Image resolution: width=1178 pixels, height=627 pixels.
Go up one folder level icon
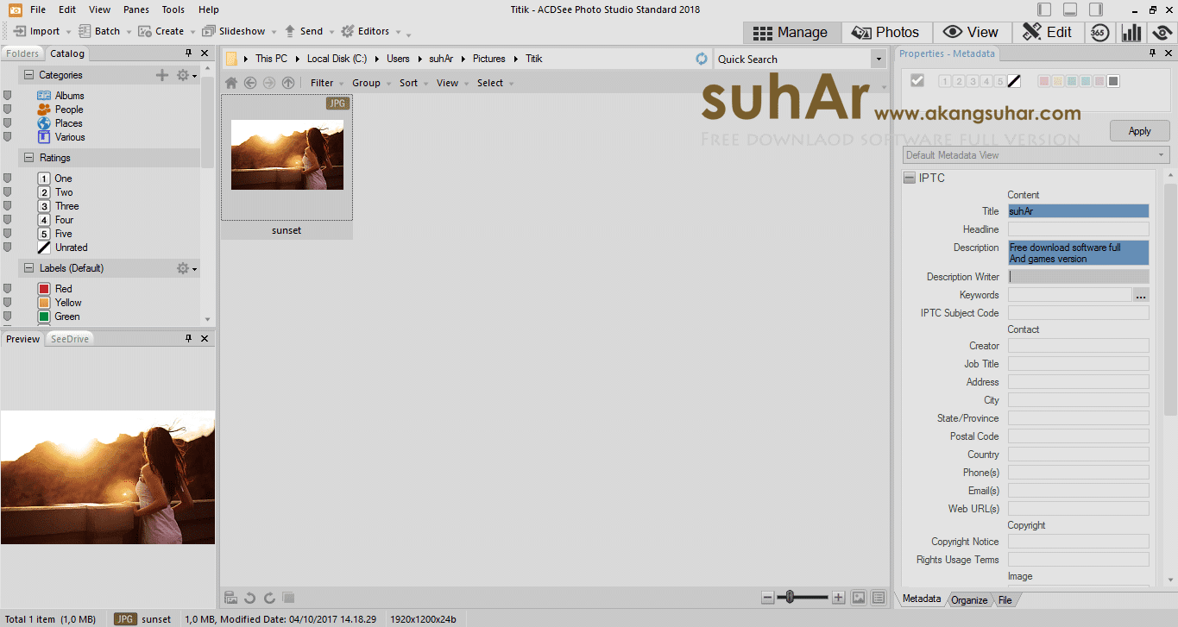point(288,83)
